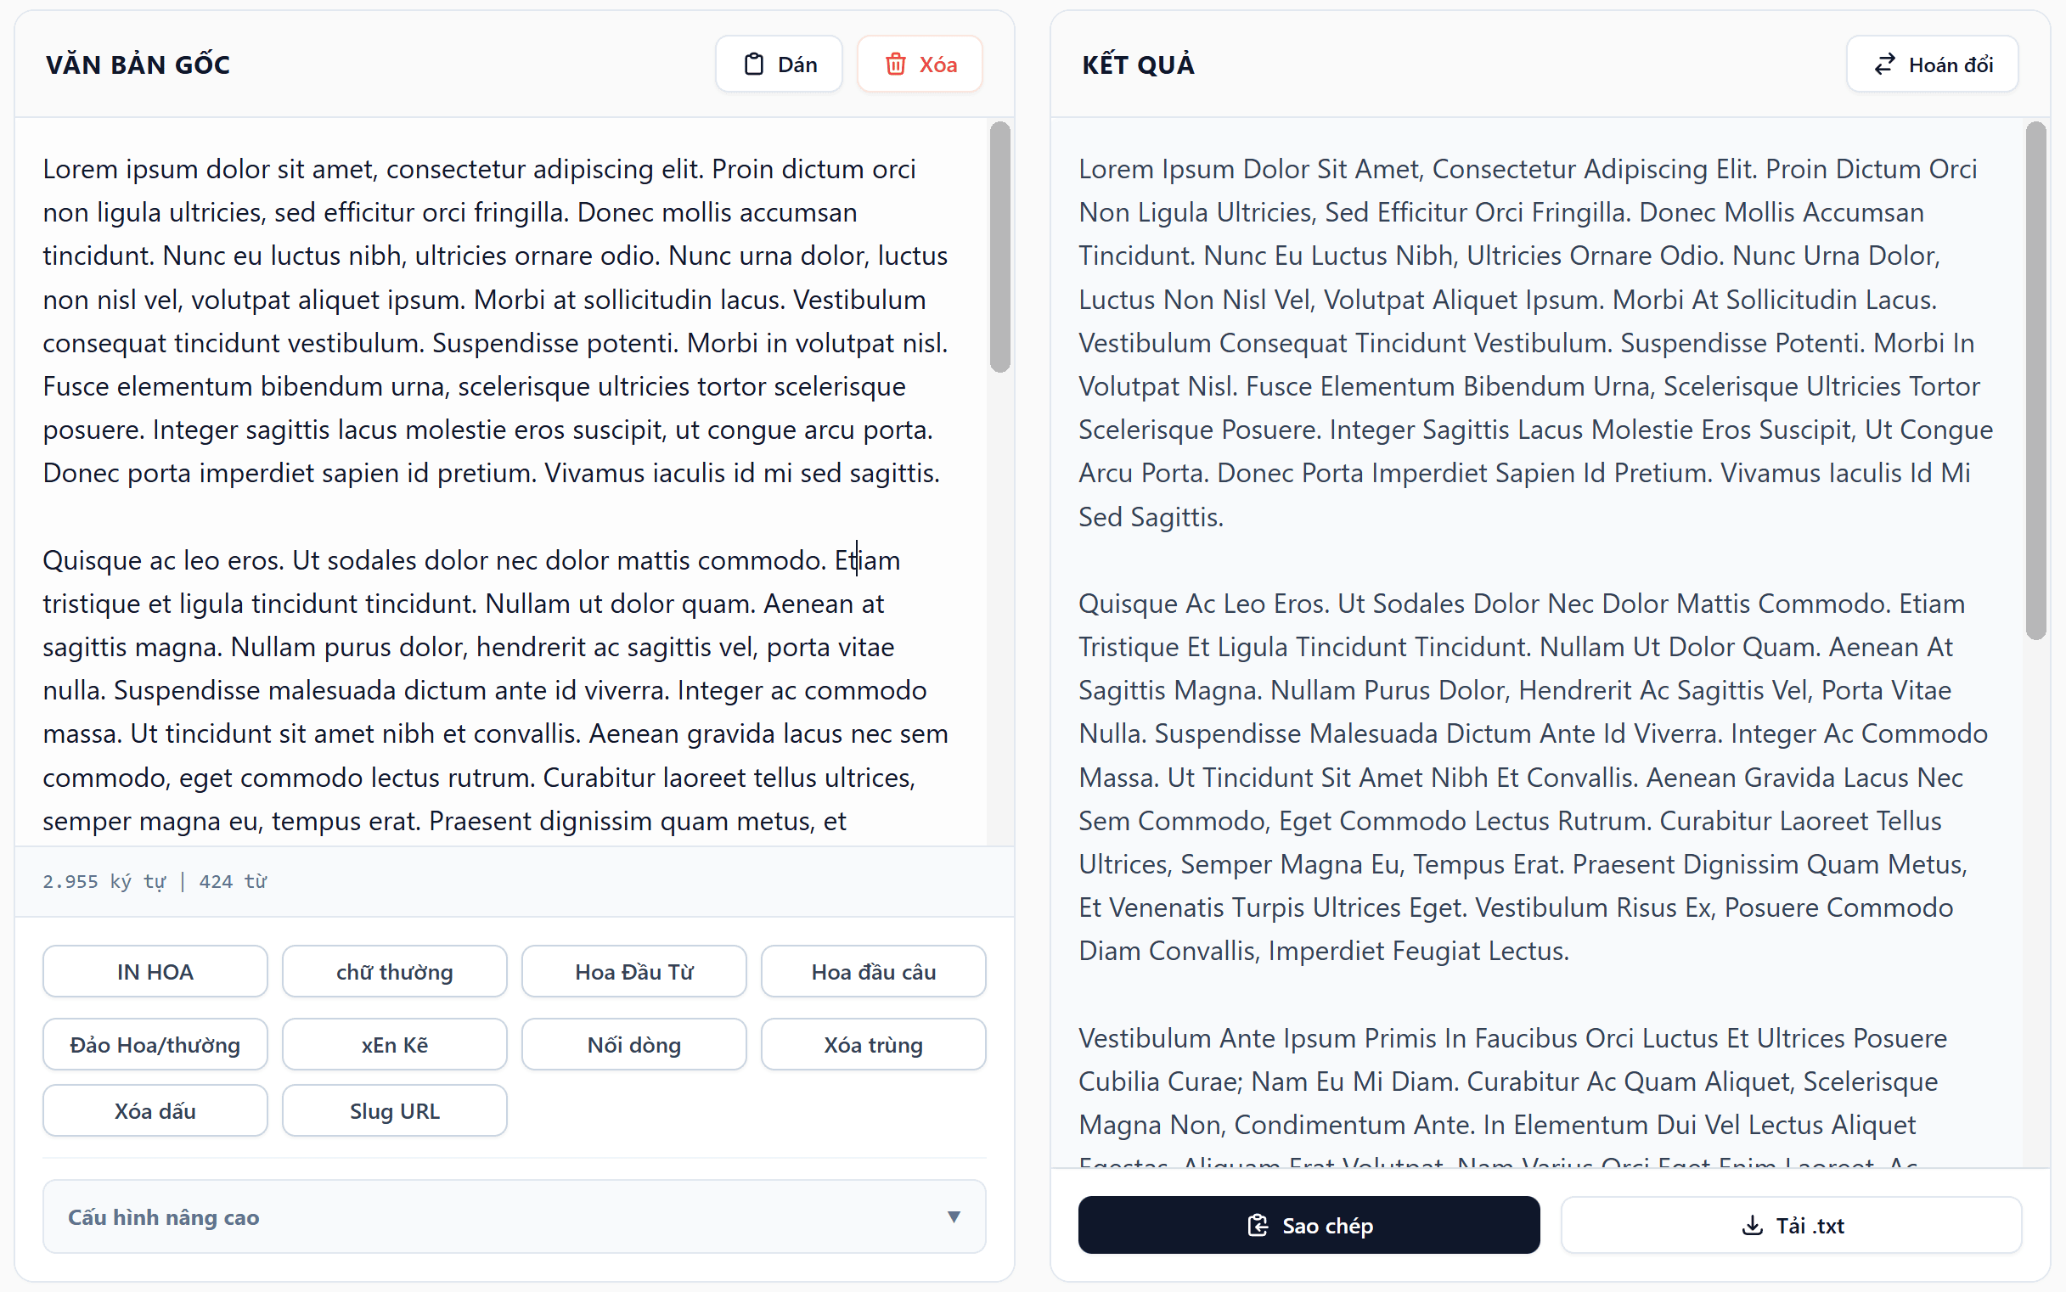Click the source text scrollbar thumb
Viewport: 2066px width, 1292px height.
pyautogui.click(x=999, y=247)
